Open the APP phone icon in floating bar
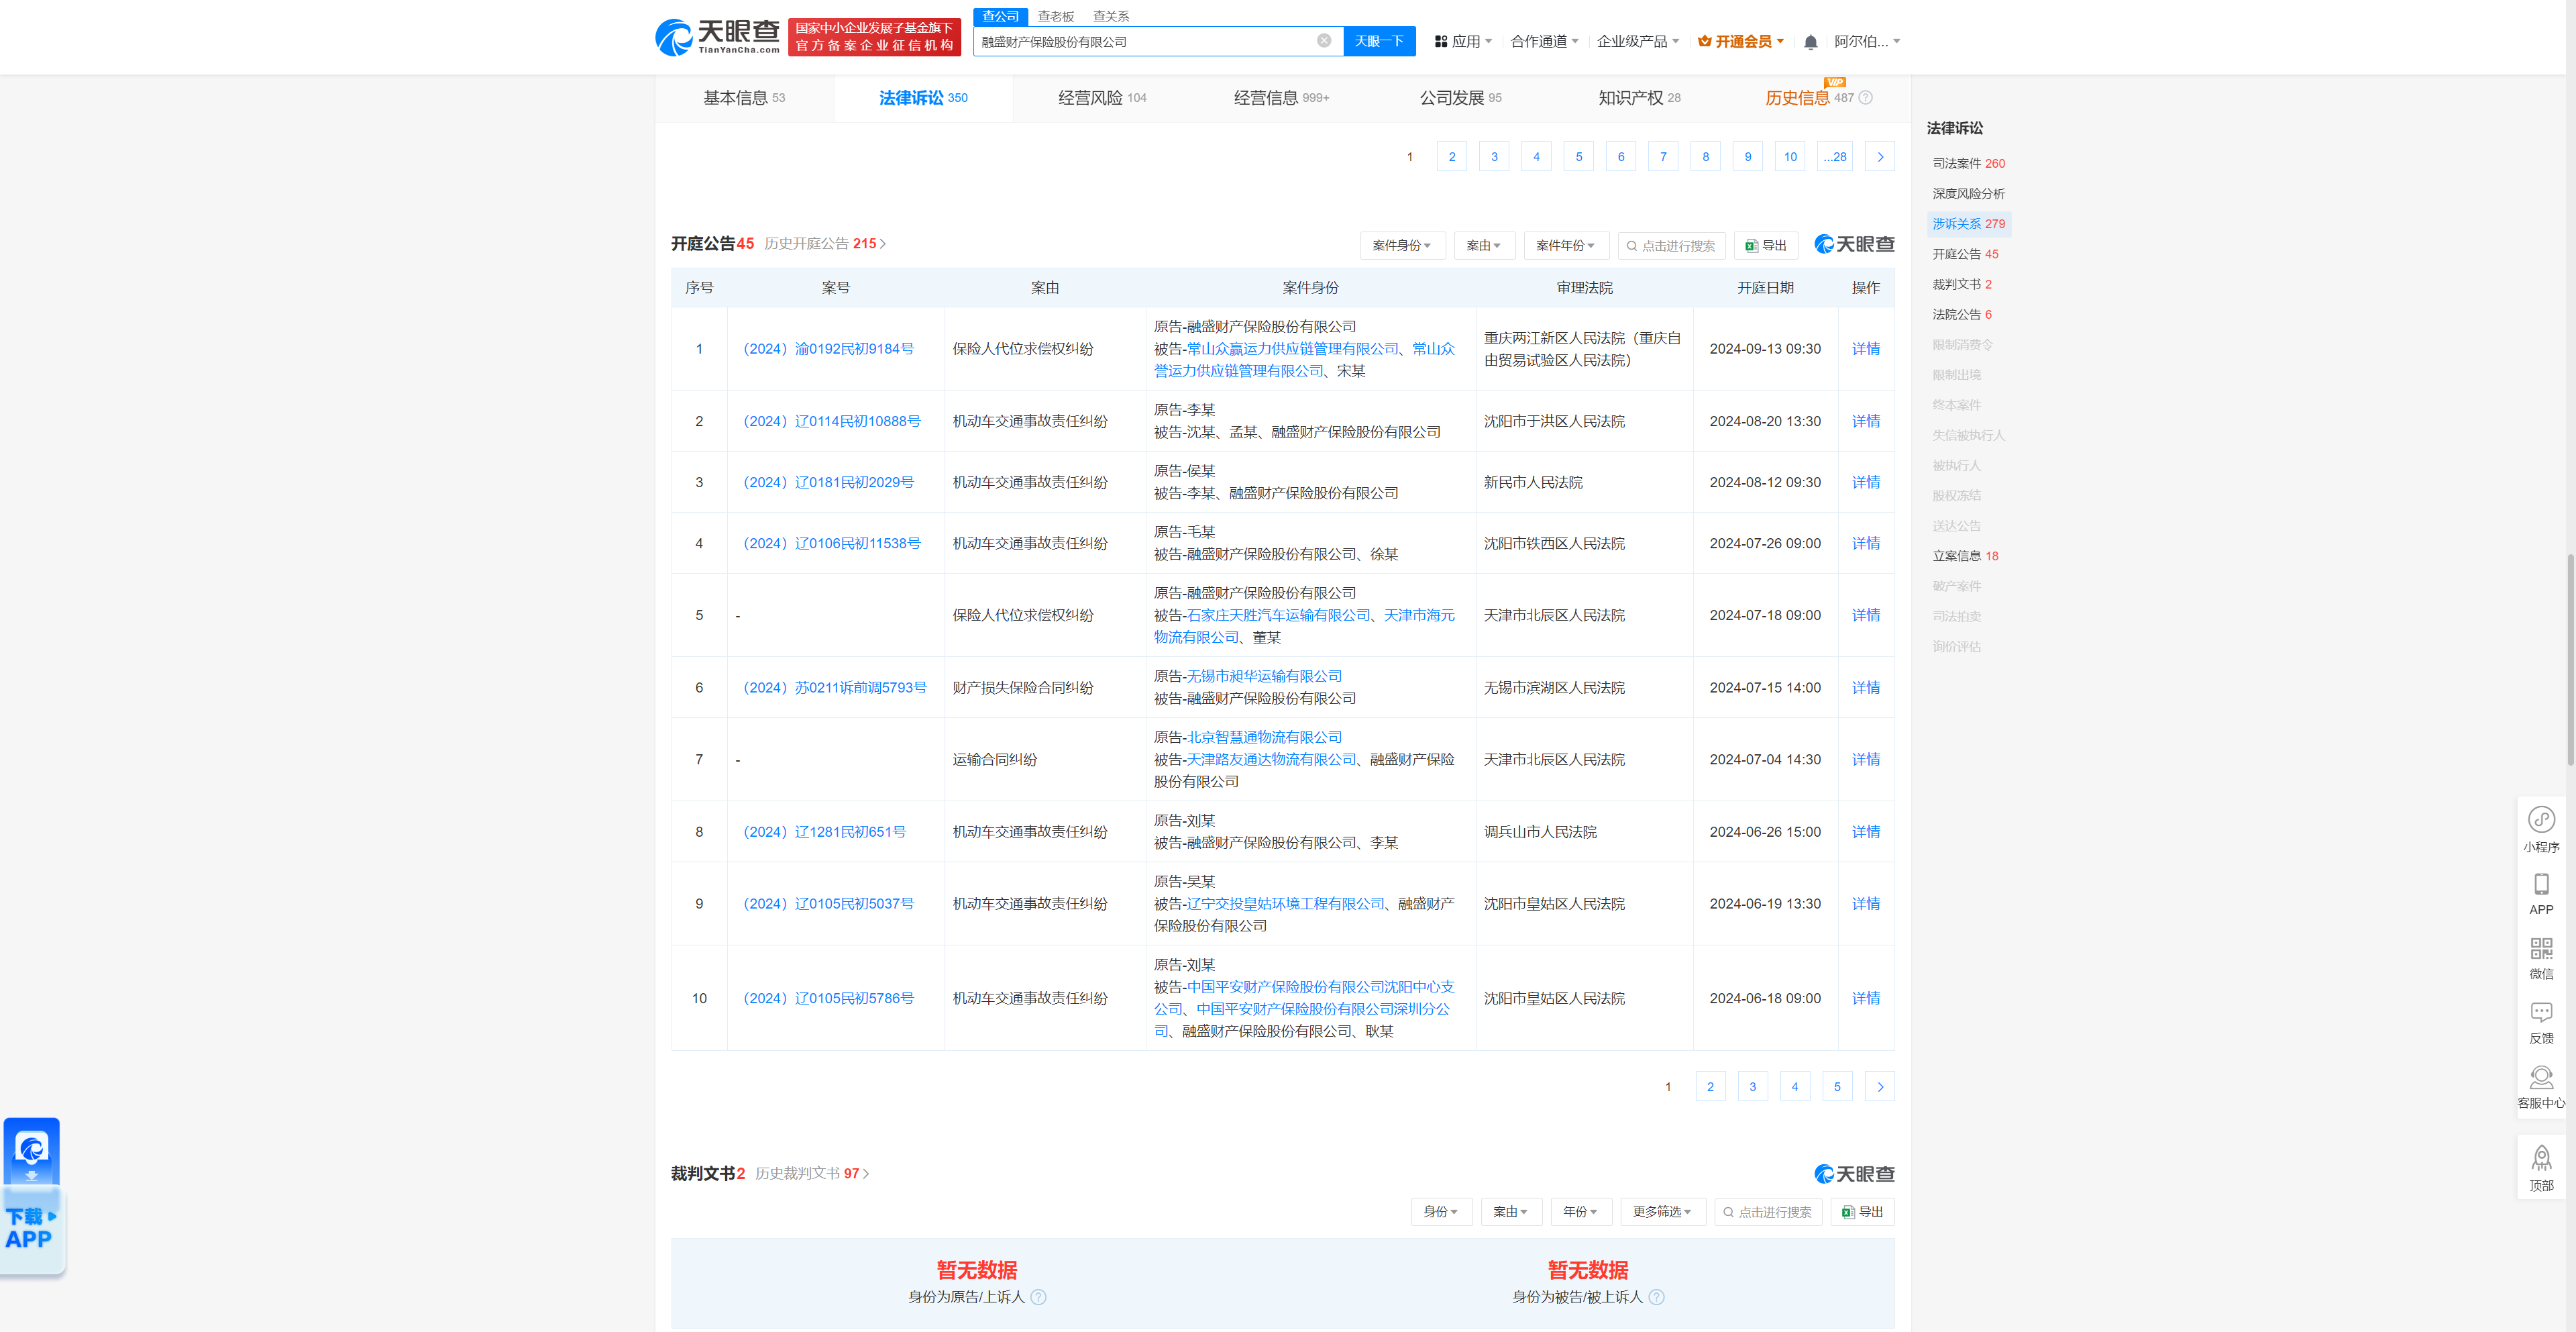 pyautogui.click(x=2541, y=894)
